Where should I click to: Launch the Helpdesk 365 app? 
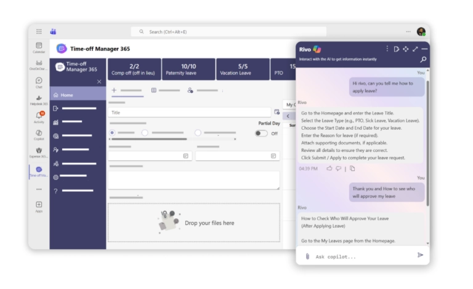coord(39,100)
